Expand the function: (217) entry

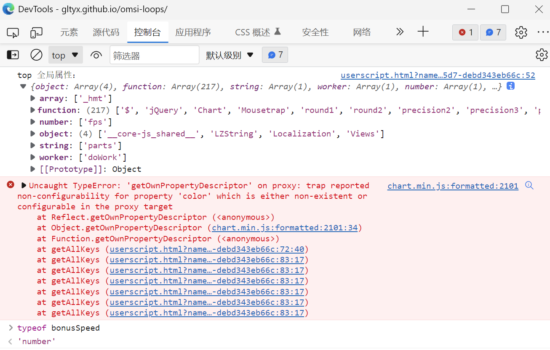(33, 110)
